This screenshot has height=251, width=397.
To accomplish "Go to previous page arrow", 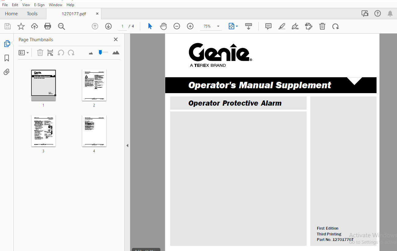I will (95, 26).
